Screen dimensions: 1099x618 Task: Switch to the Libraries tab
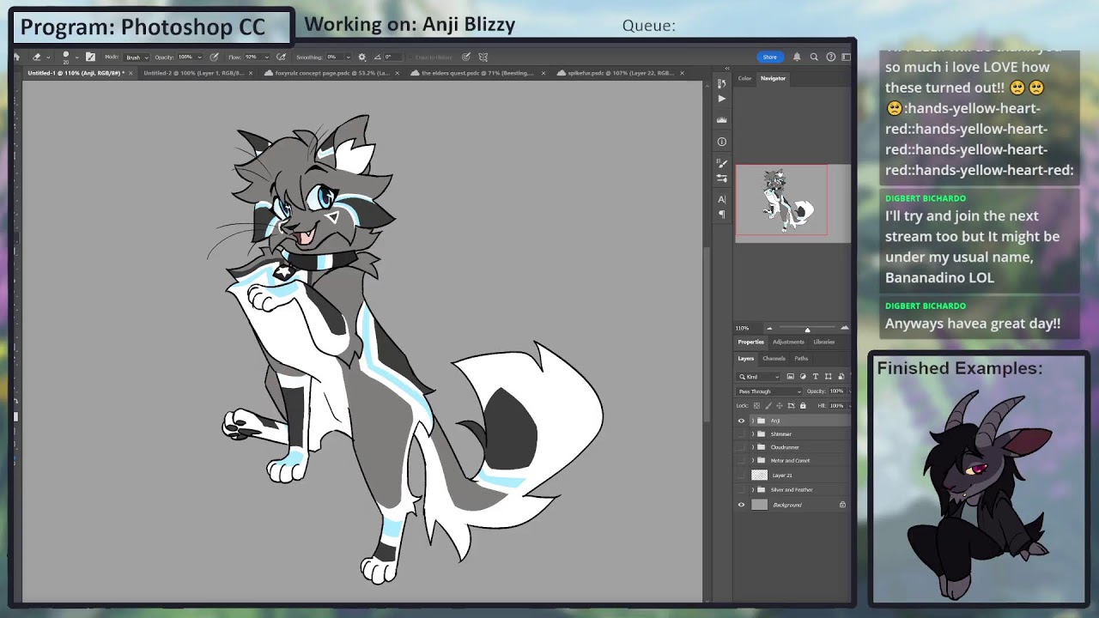click(824, 342)
